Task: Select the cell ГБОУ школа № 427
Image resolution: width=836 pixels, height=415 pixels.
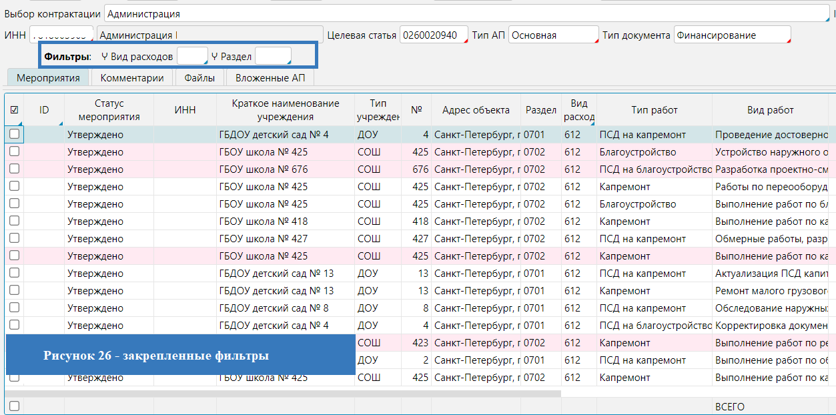Action: (x=286, y=239)
